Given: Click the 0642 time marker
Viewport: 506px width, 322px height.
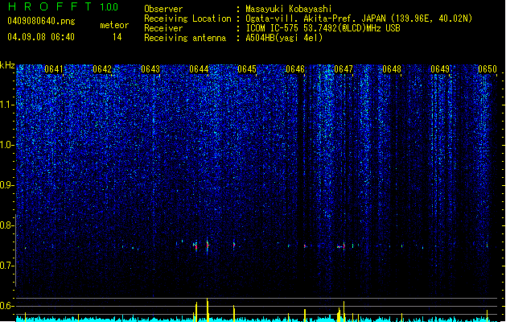Looking at the screenshot, I should click(x=102, y=69).
